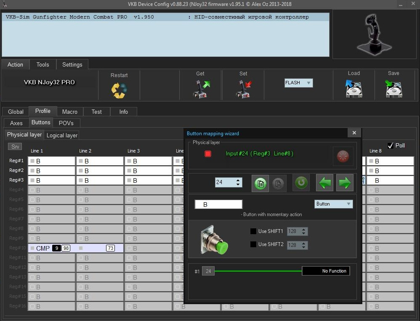This screenshot has height=321, width=420.
Task: Increment the input number 24 stepper
Action: [x=238, y=180]
